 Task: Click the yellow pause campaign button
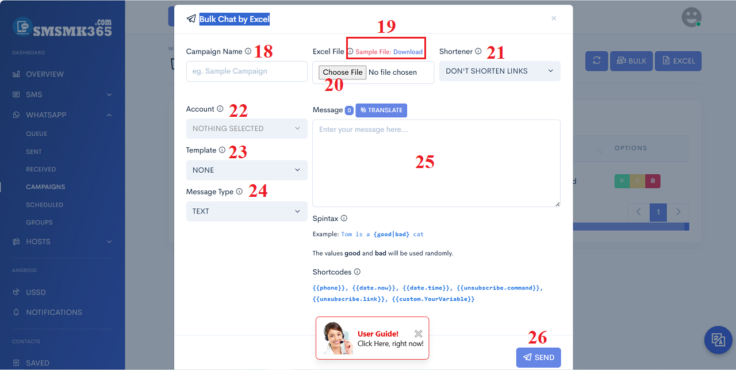pos(637,181)
